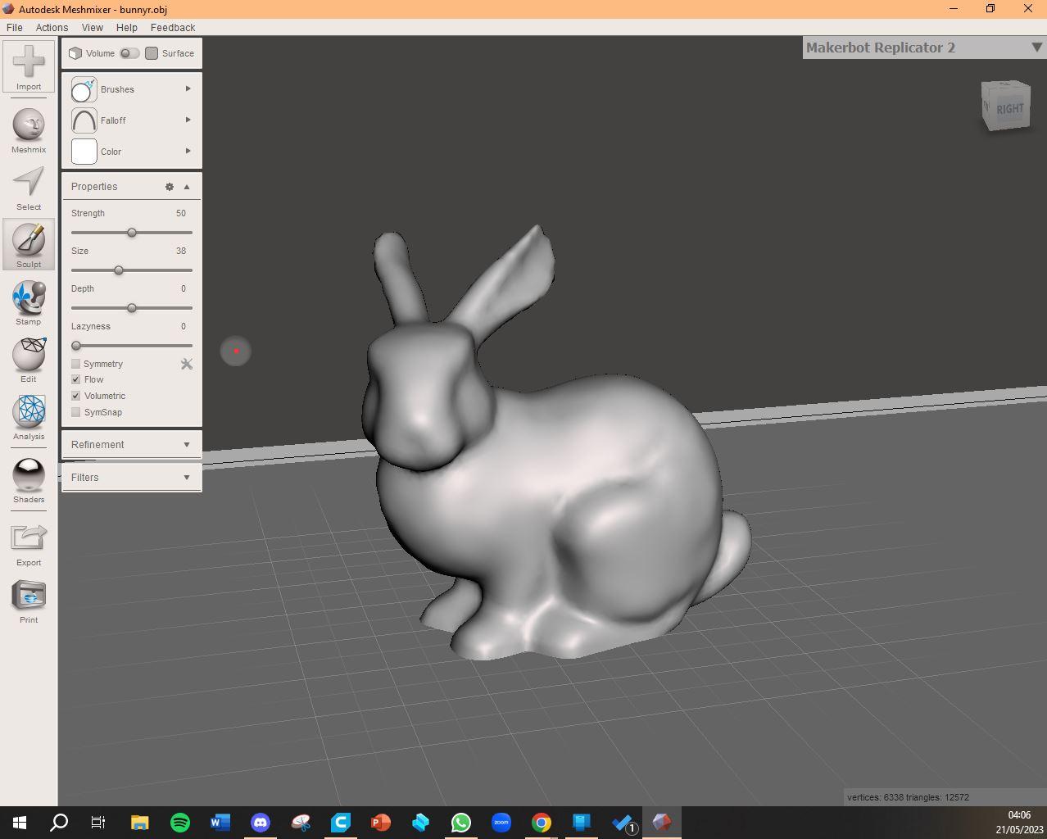Open Google Chrome from the taskbar
The height and width of the screenshot is (839, 1047).
[x=542, y=822]
